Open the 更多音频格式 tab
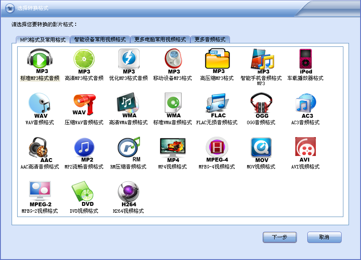This screenshot has height=260, width=361. [x=210, y=40]
